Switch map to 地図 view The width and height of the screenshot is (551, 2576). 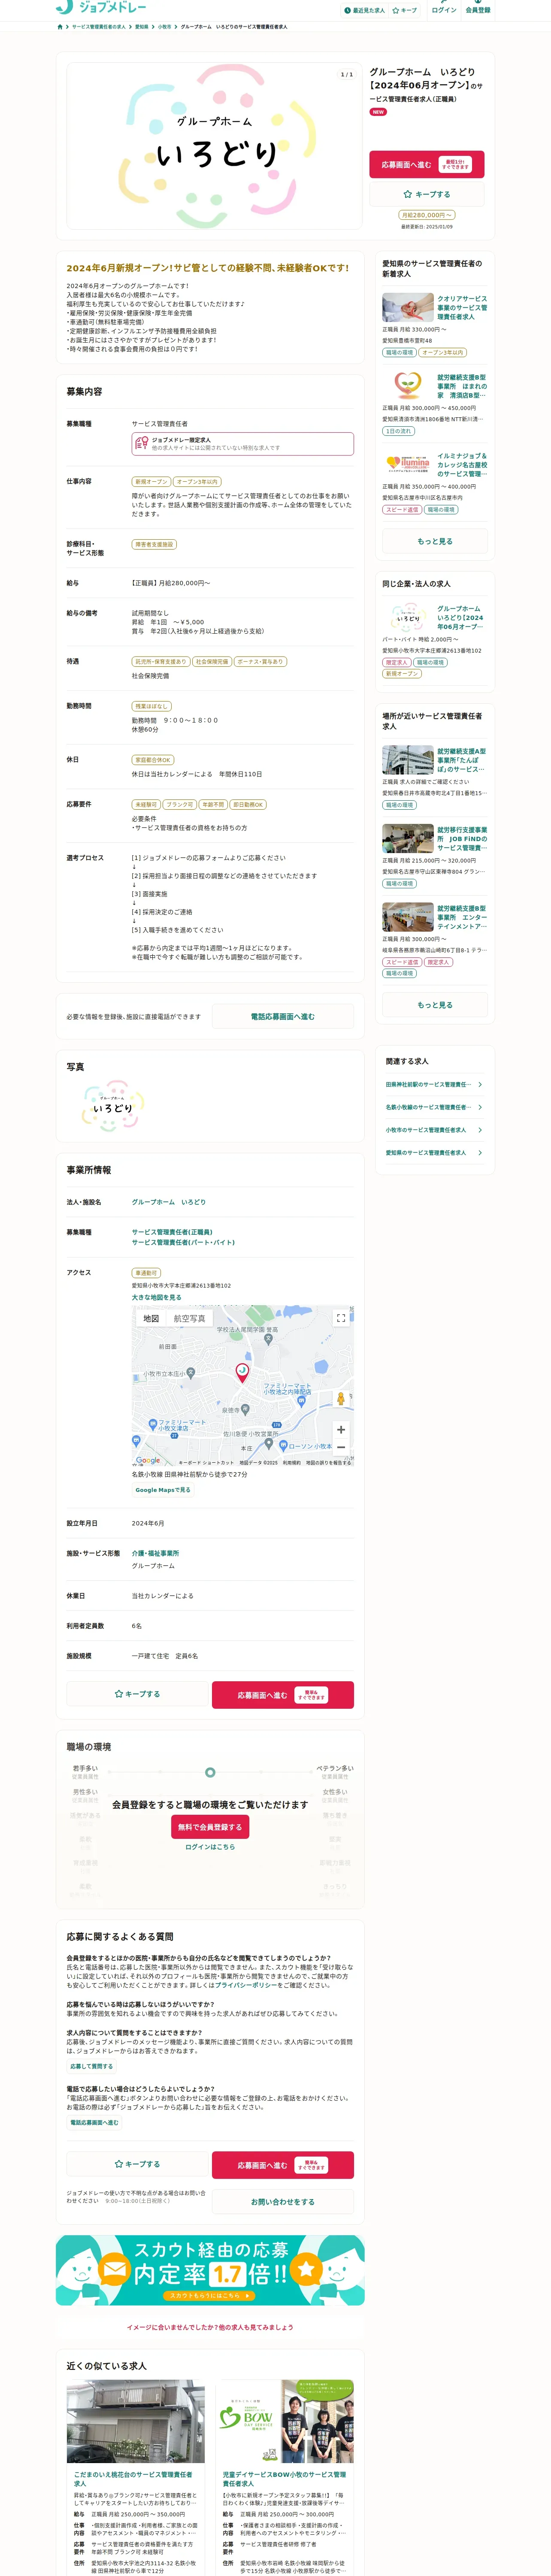[x=151, y=1319]
